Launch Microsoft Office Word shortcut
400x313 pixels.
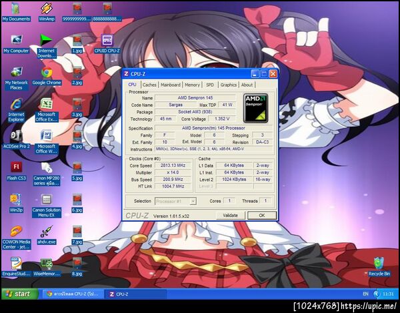[x=47, y=141]
